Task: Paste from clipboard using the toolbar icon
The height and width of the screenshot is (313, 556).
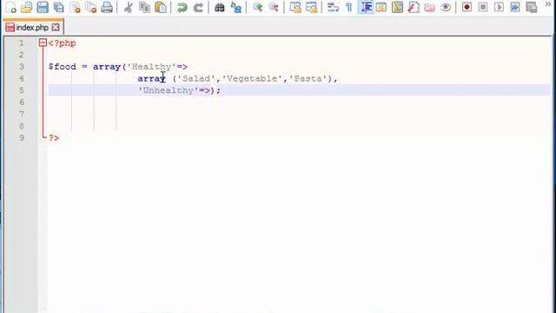Action: 161,7
